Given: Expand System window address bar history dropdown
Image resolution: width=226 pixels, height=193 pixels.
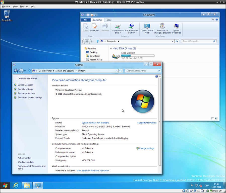Looking at the screenshot, I should tap(117, 71).
